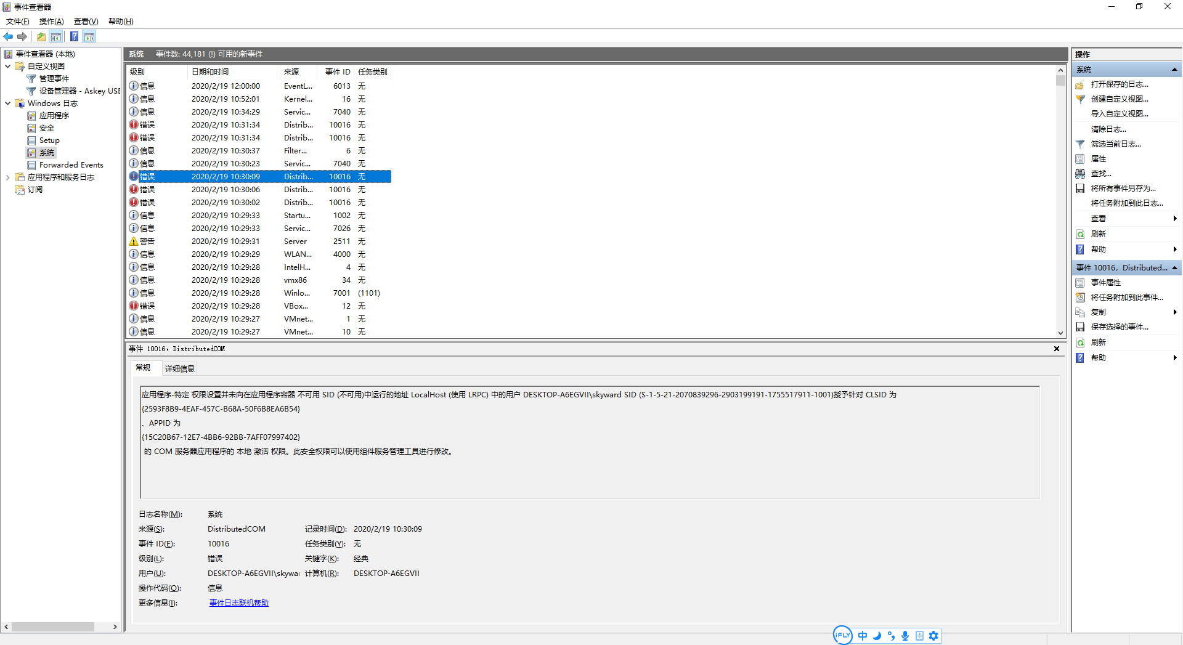Close the event preview pane
The height and width of the screenshot is (645, 1183).
coord(1057,349)
